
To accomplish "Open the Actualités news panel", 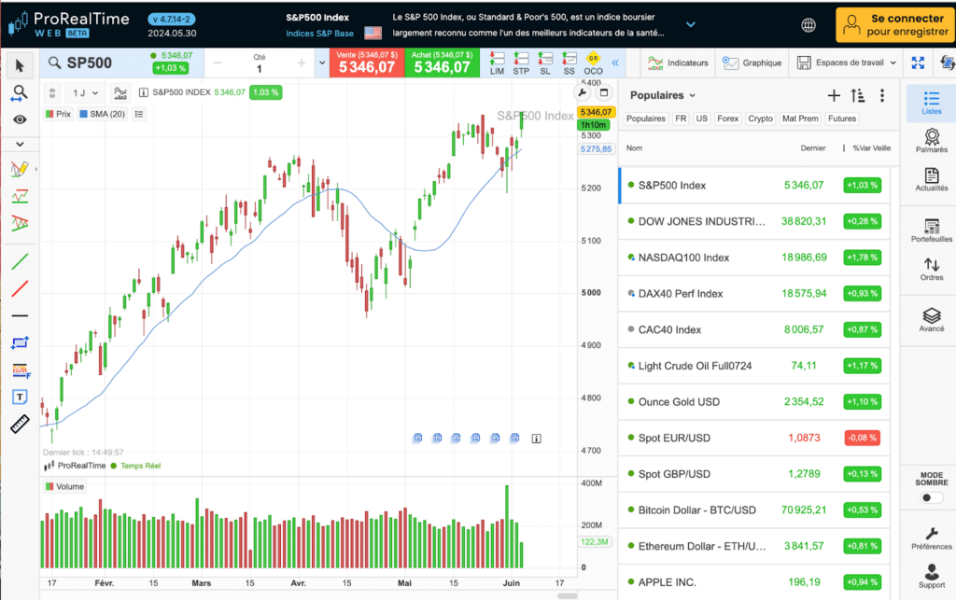I will click(932, 180).
